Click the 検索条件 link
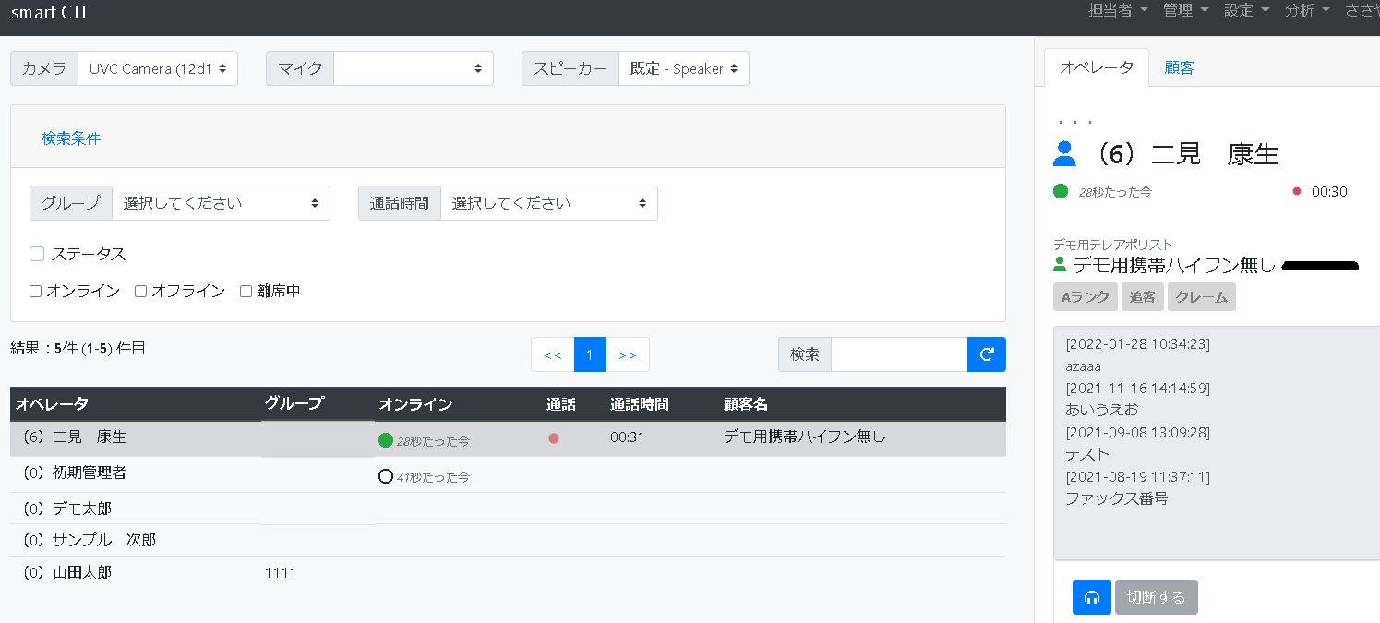The width and height of the screenshot is (1380, 623). coord(70,137)
